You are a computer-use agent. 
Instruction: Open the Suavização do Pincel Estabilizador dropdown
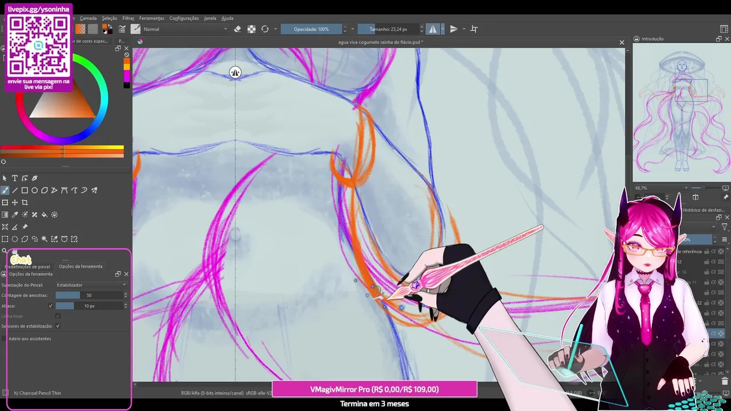click(91, 285)
